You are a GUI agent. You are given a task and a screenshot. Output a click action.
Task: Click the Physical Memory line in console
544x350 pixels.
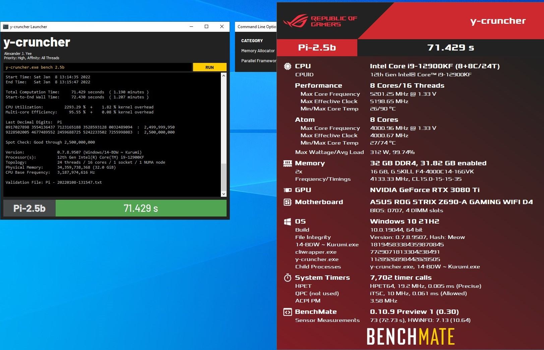(61, 167)
